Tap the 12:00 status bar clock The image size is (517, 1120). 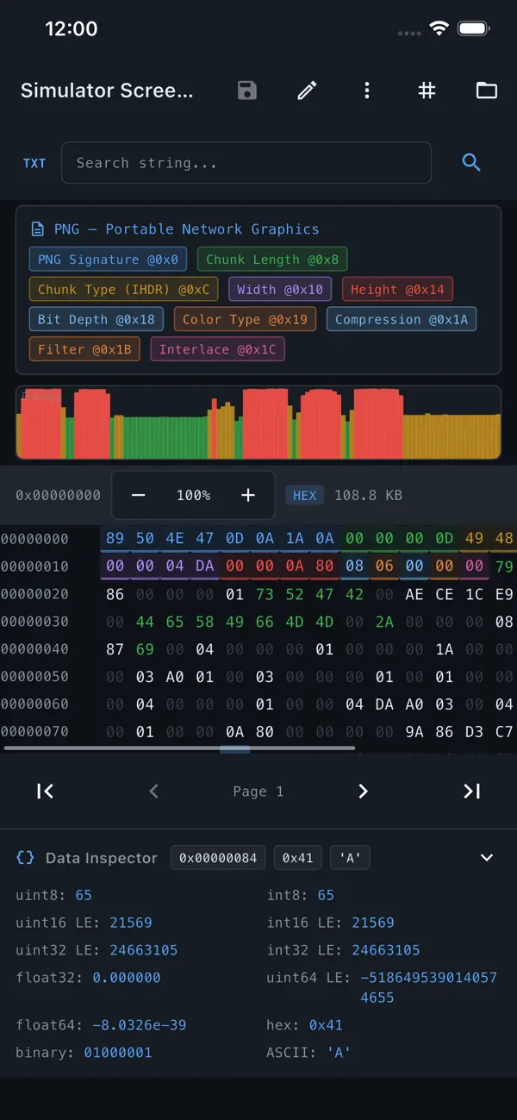tap(72, 28)
